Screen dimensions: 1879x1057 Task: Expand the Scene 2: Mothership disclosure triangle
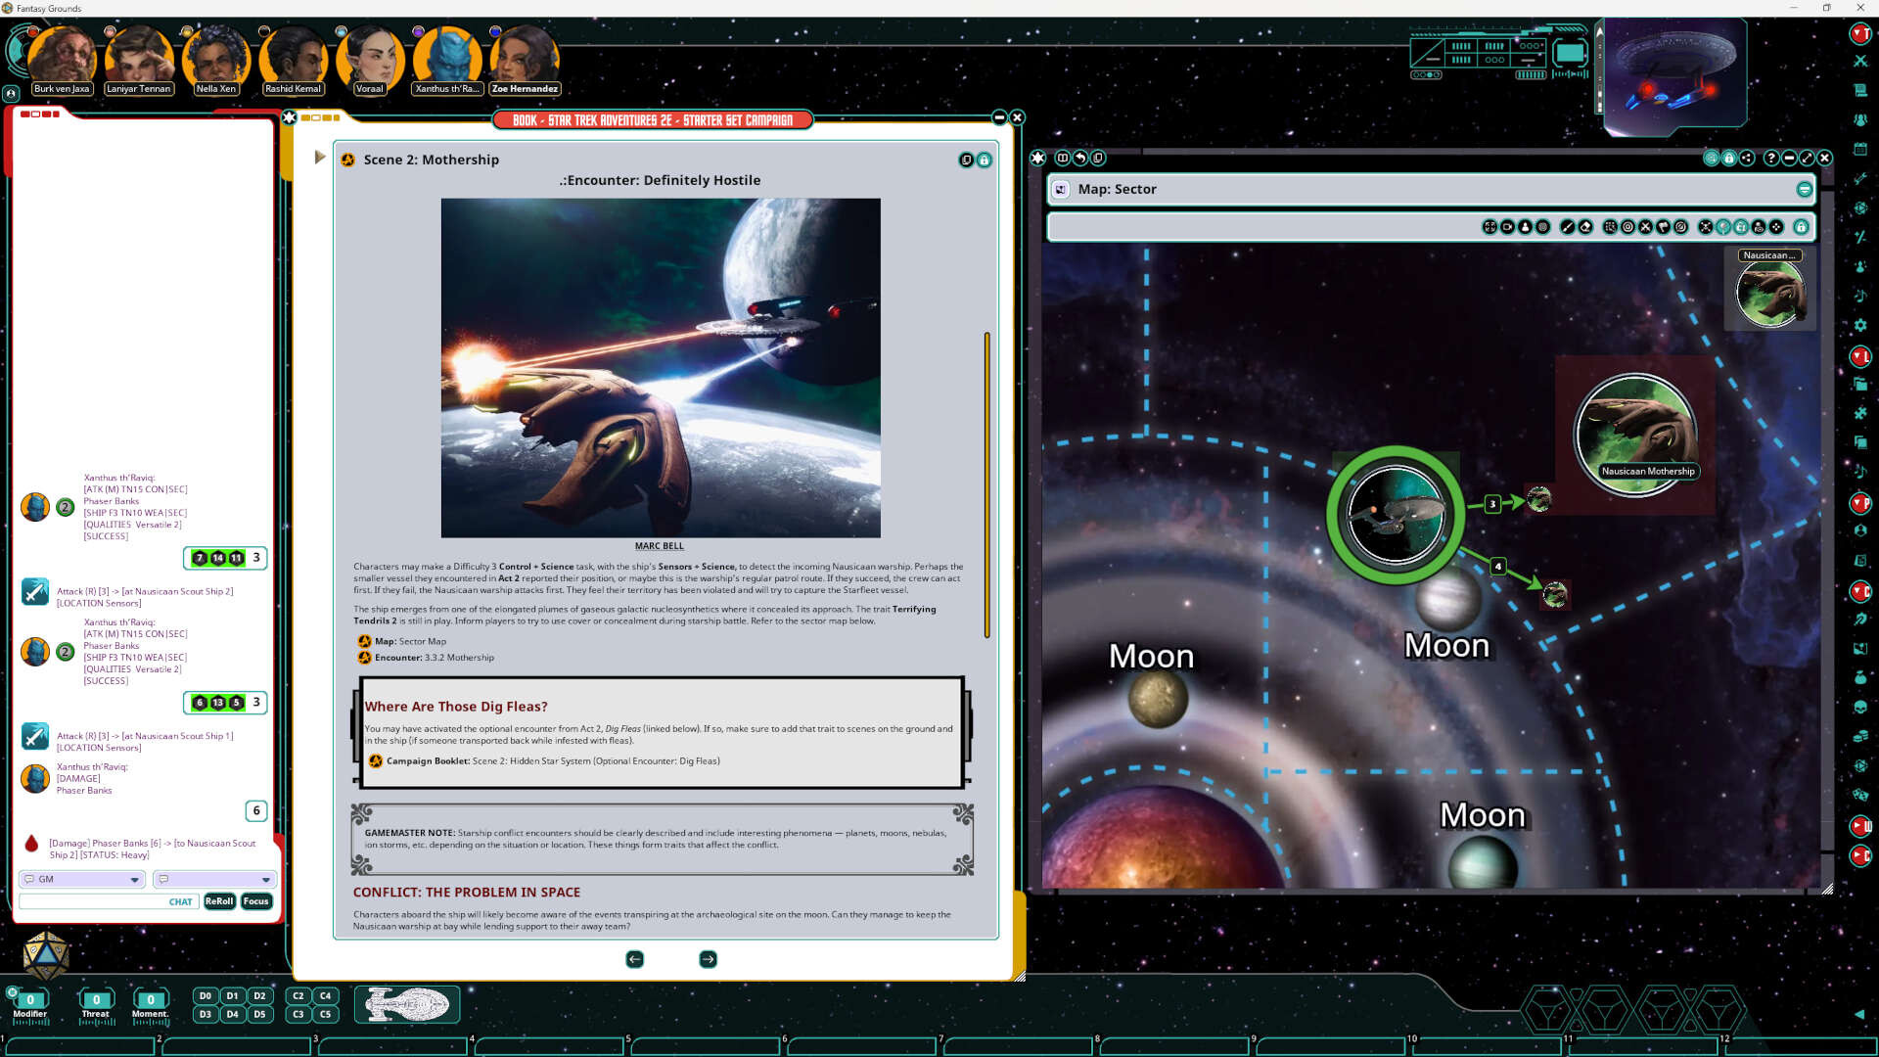coord(320,156)
